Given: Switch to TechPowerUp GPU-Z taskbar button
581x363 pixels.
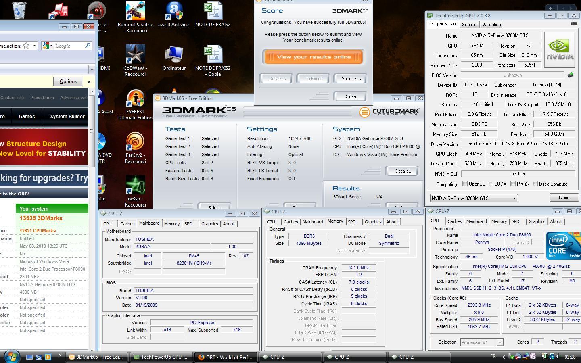Looking at the screenshot, I should pos(161,357).
